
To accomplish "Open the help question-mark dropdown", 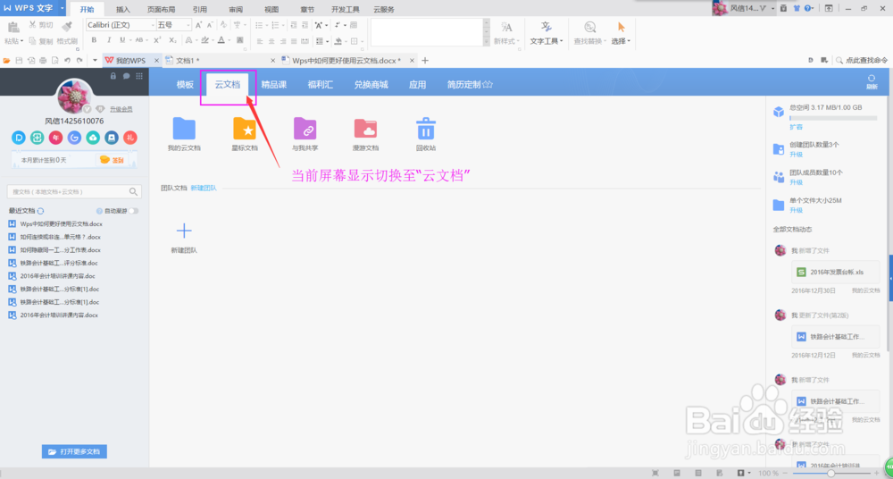I will (x=809, y=9).
